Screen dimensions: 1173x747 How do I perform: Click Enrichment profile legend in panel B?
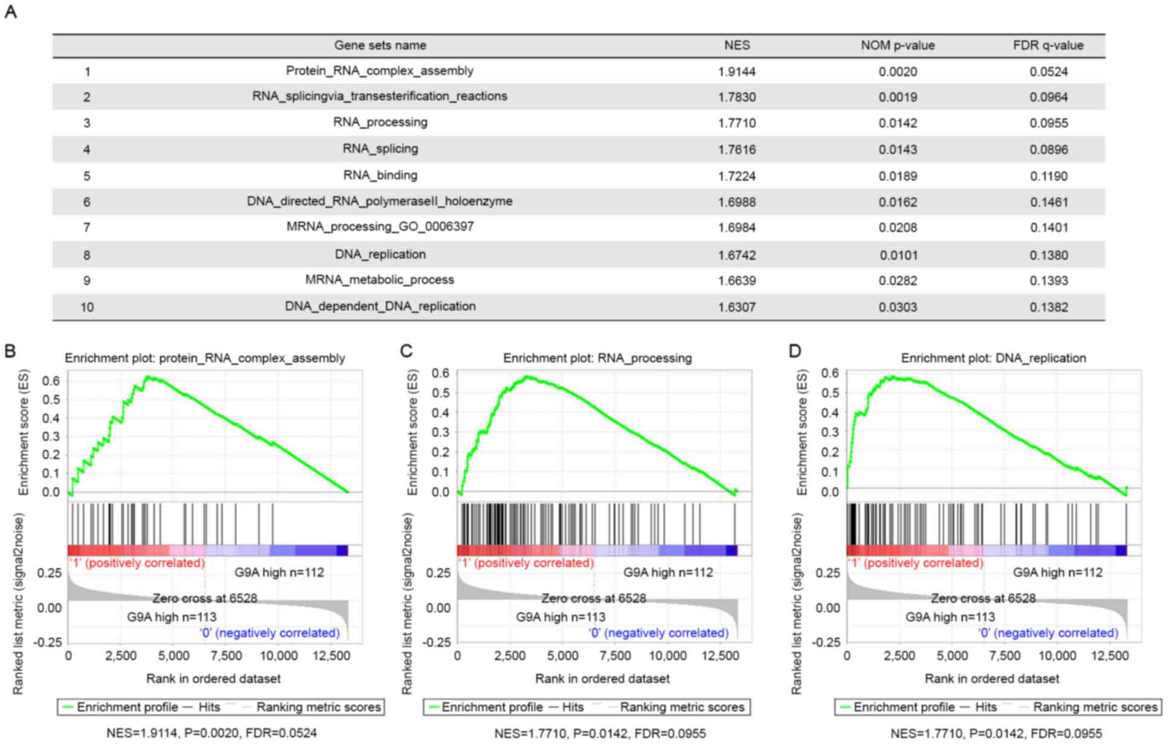(127, 707)
